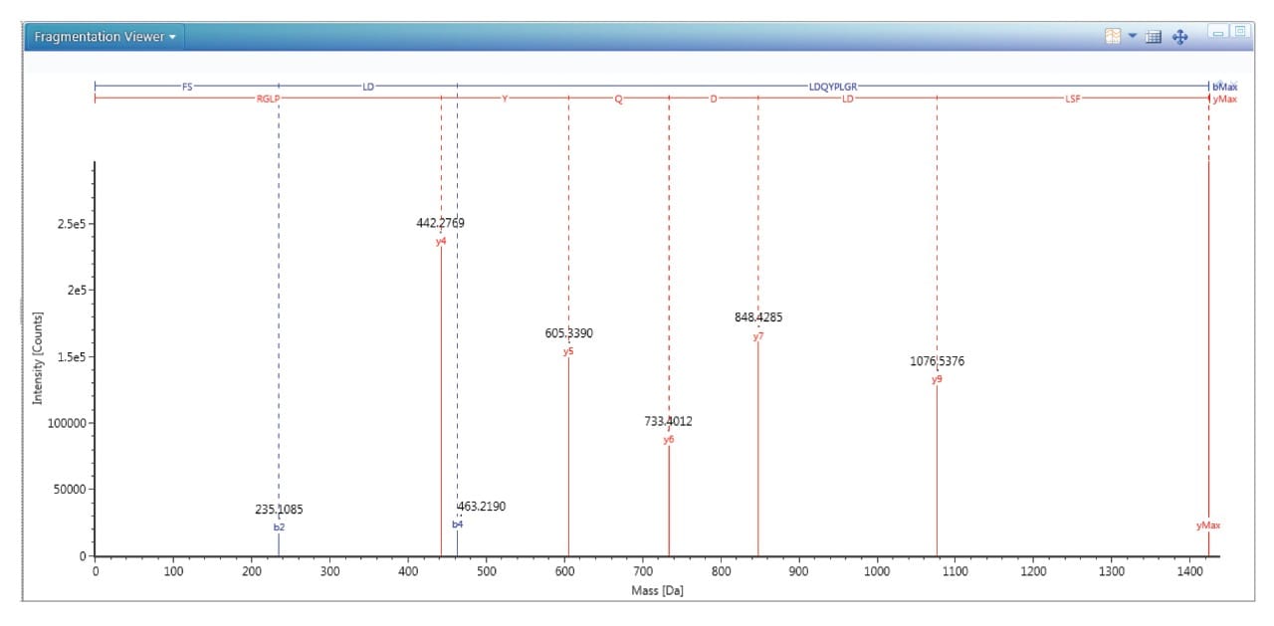Click the LDQYPLGR segment on blue ion bar
This screenshot has height=626, width=1274.
coord(831,86)
